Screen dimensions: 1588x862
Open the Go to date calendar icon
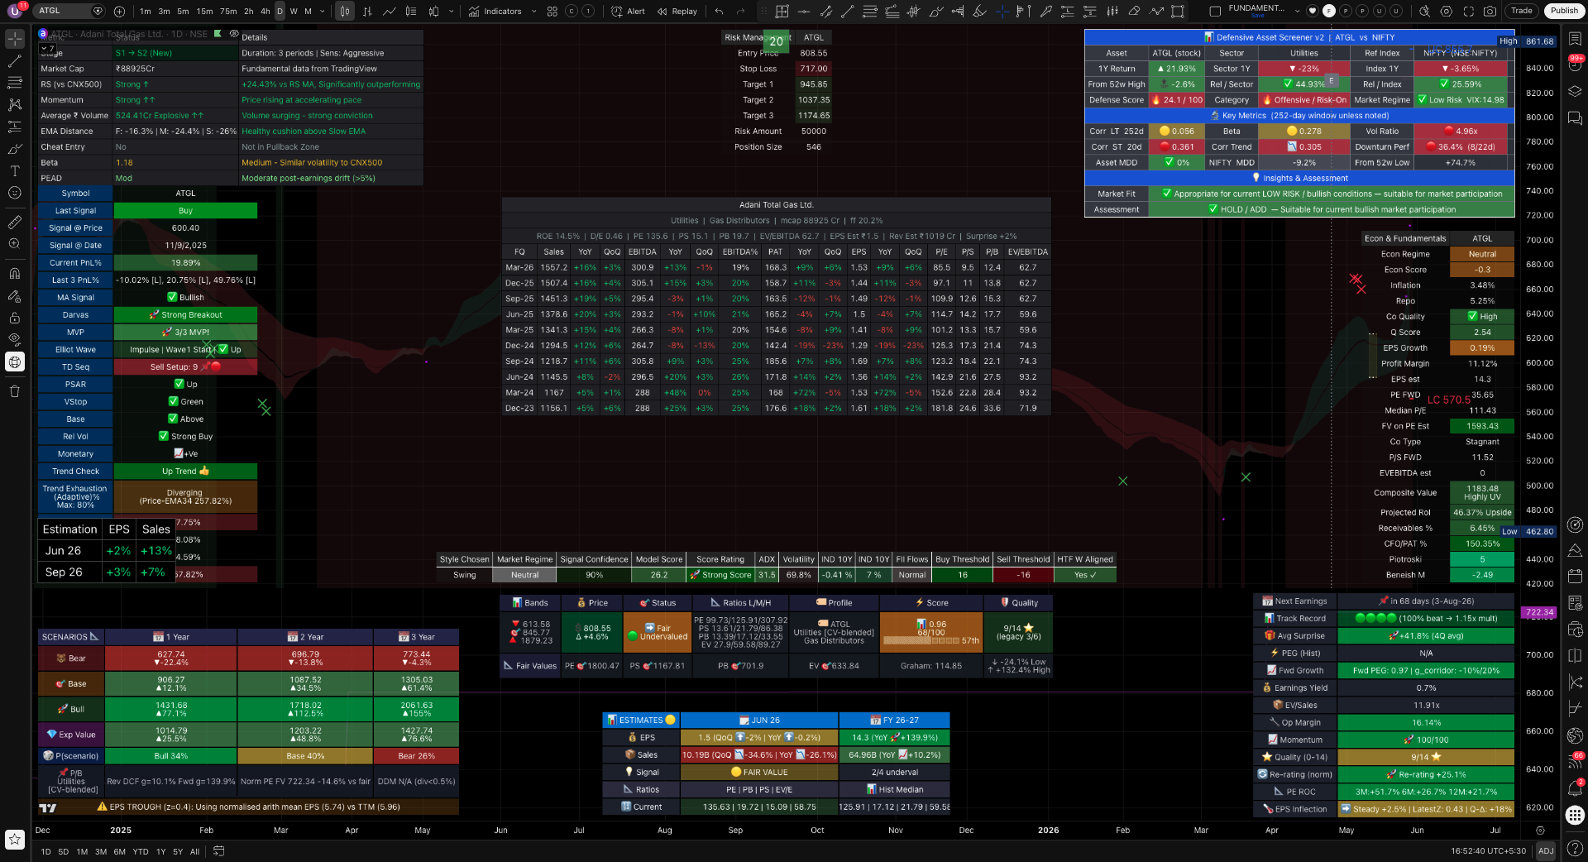coord(218,851)
